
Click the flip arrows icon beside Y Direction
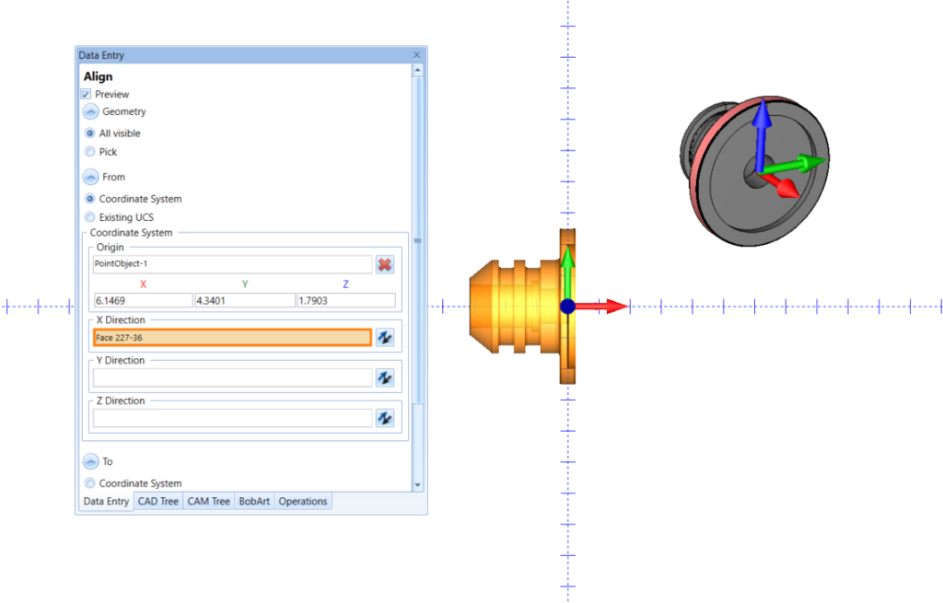click(x=385, y=377)
